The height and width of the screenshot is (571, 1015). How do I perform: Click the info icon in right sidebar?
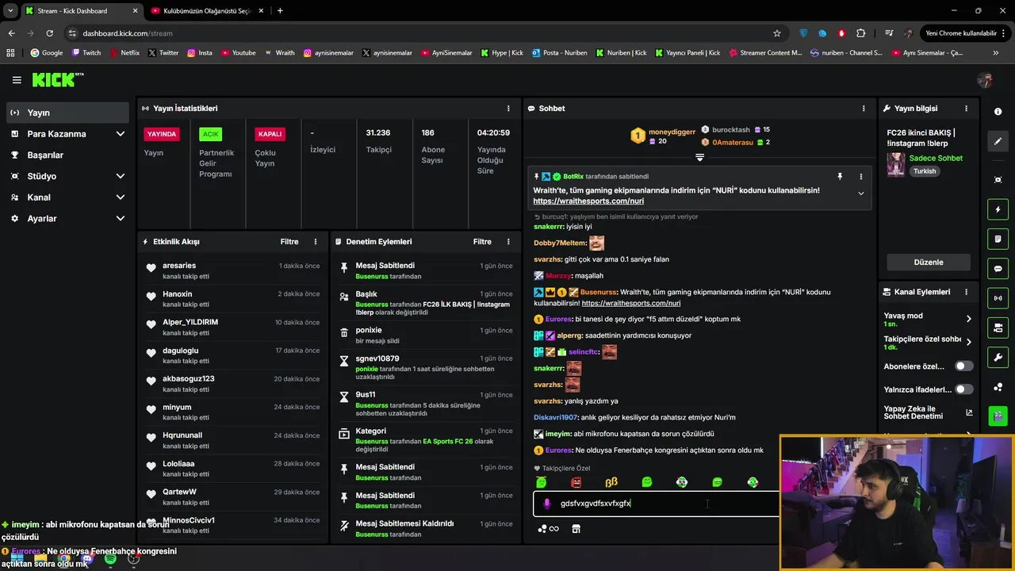pyautogui.click(x=998, y=112)
